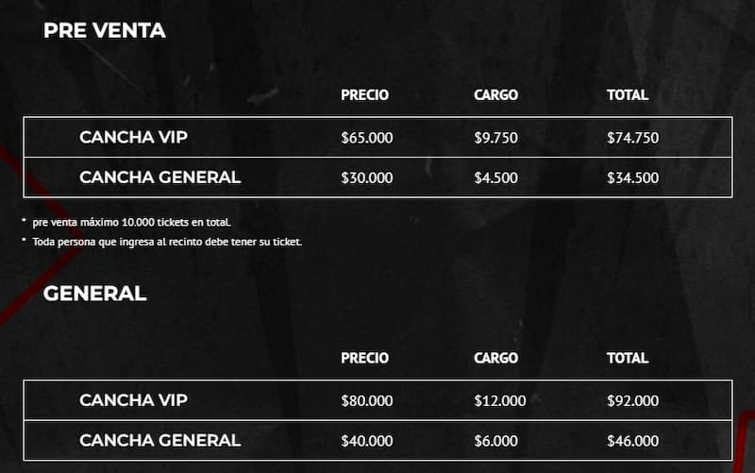This screenshot has width=755, height=473.
Task: Click the $46.000 total value
Action: pyautogui.click(x=632, y=440)
